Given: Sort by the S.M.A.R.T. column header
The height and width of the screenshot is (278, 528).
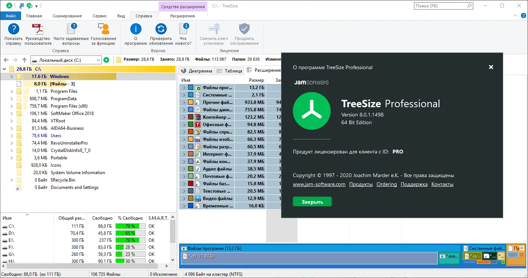Looking at the screenshot, I should coord(158,218).
